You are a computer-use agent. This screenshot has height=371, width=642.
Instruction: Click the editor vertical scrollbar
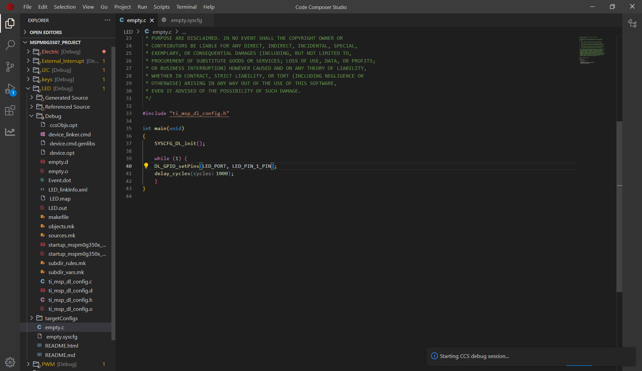coord(619,207)
